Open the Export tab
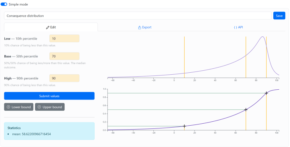The height and width of the screenshot is (147, 290). (x=145, y=27)
